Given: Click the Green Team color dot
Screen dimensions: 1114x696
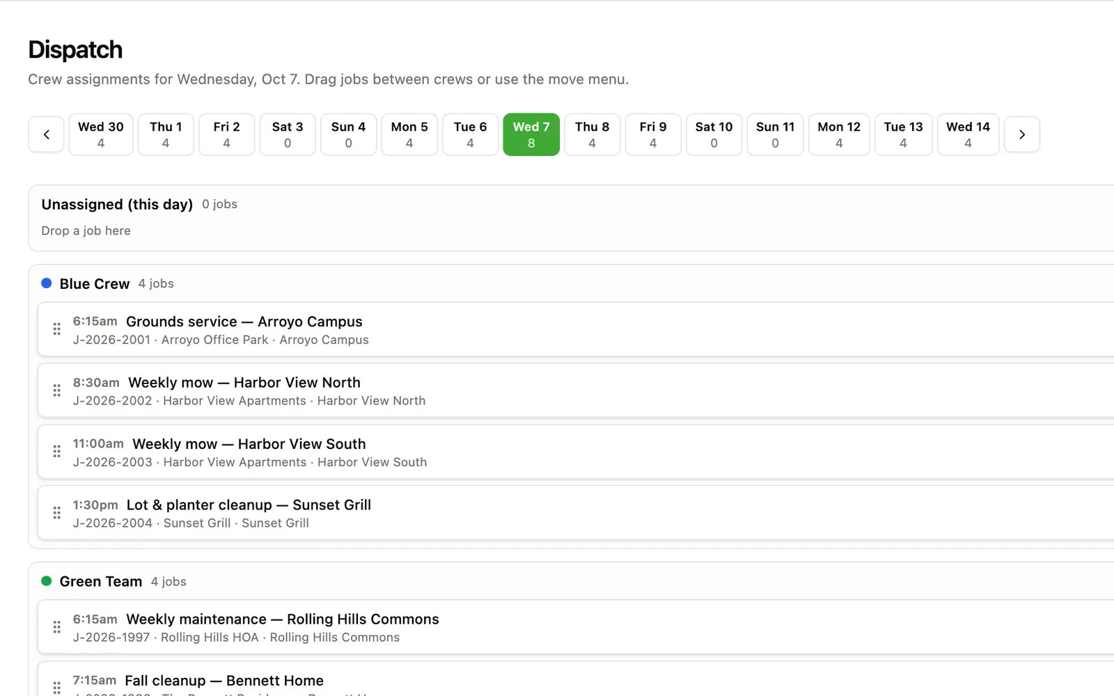Looking at the screenshot, I should [x=47, y=581].
